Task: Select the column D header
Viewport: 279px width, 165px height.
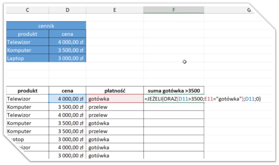Action: pos(67,10)
